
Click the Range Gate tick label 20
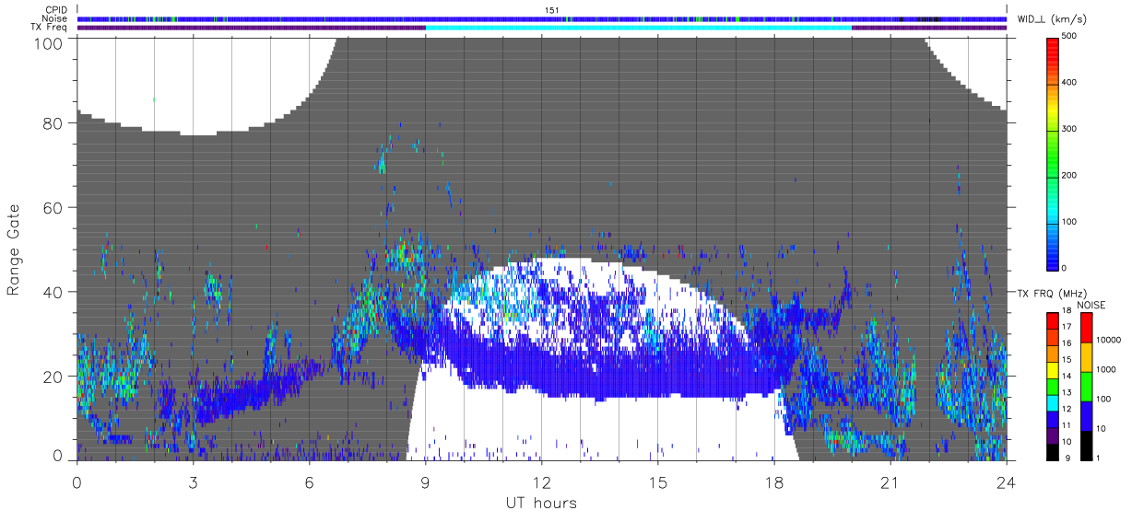52,377
